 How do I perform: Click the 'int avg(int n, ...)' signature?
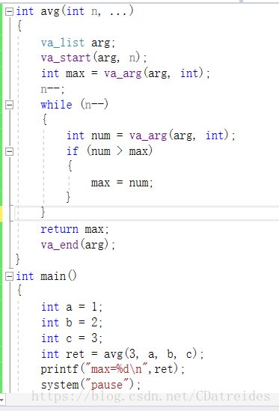[75, 11]
